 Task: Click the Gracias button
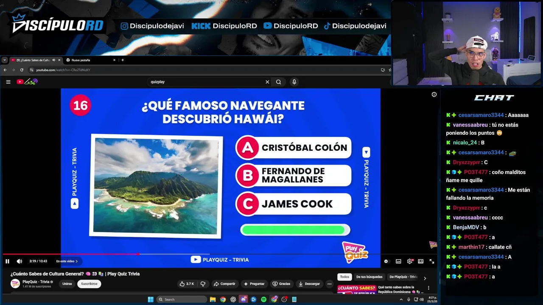tap(281, 284)
